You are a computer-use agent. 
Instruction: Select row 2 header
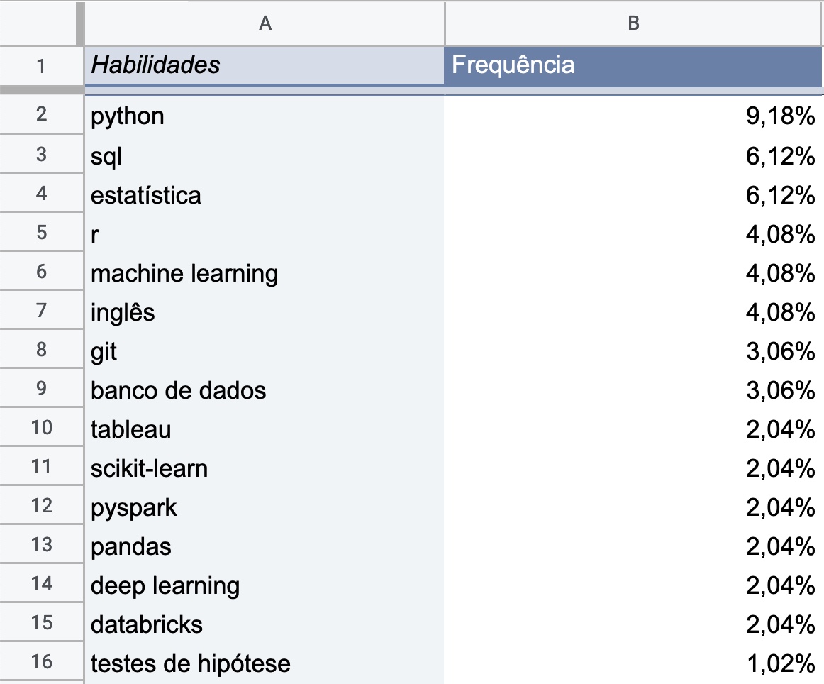tap(42, 114)
